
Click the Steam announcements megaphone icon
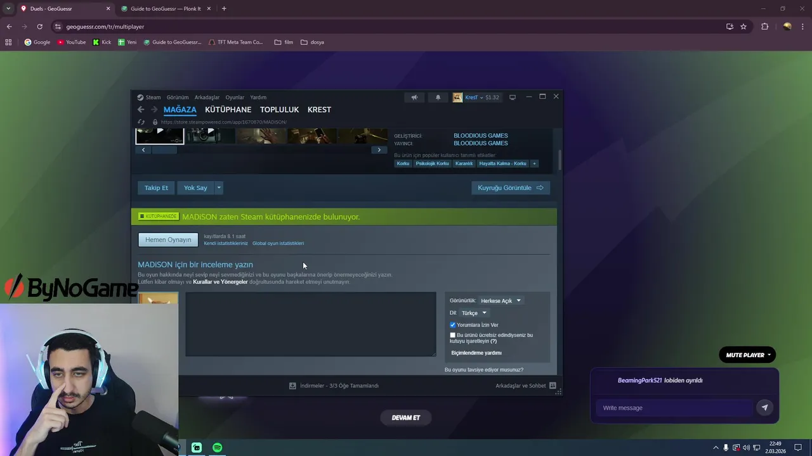pyautogui.click(x=414, y=98)
